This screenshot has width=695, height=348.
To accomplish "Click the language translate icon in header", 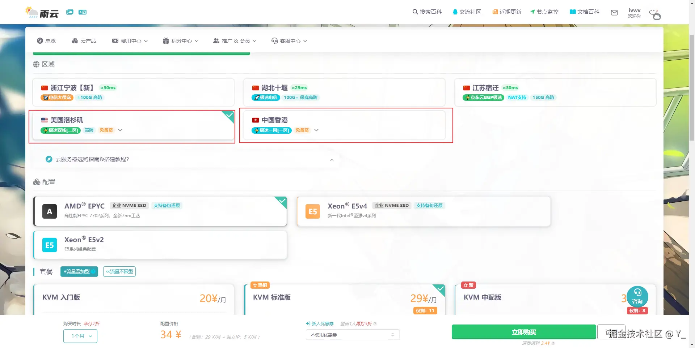I will coord(83,12).
